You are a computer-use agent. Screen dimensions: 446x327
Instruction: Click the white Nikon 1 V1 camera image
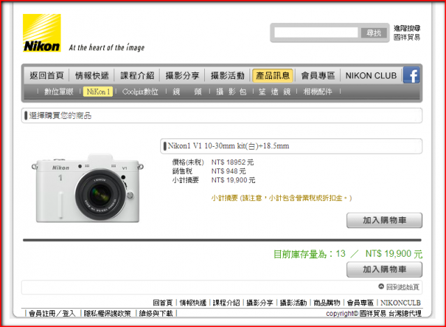pyautogui.click(x=87, y=188)
